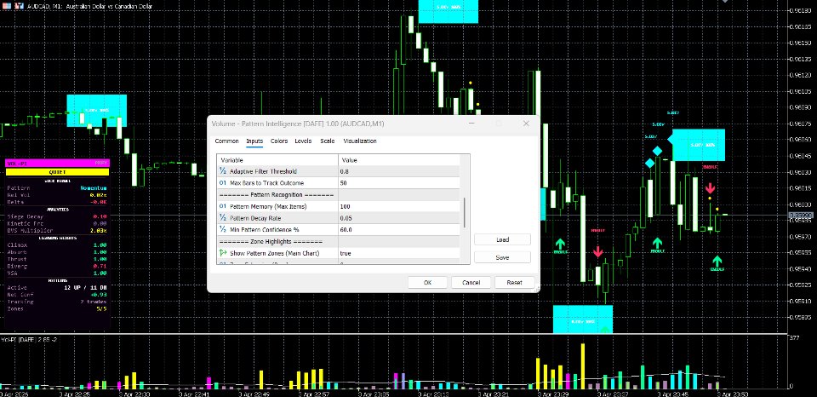Minimize the Pattern Intelligence dialog
Screen dimensions: 817x397
[472, 124]
